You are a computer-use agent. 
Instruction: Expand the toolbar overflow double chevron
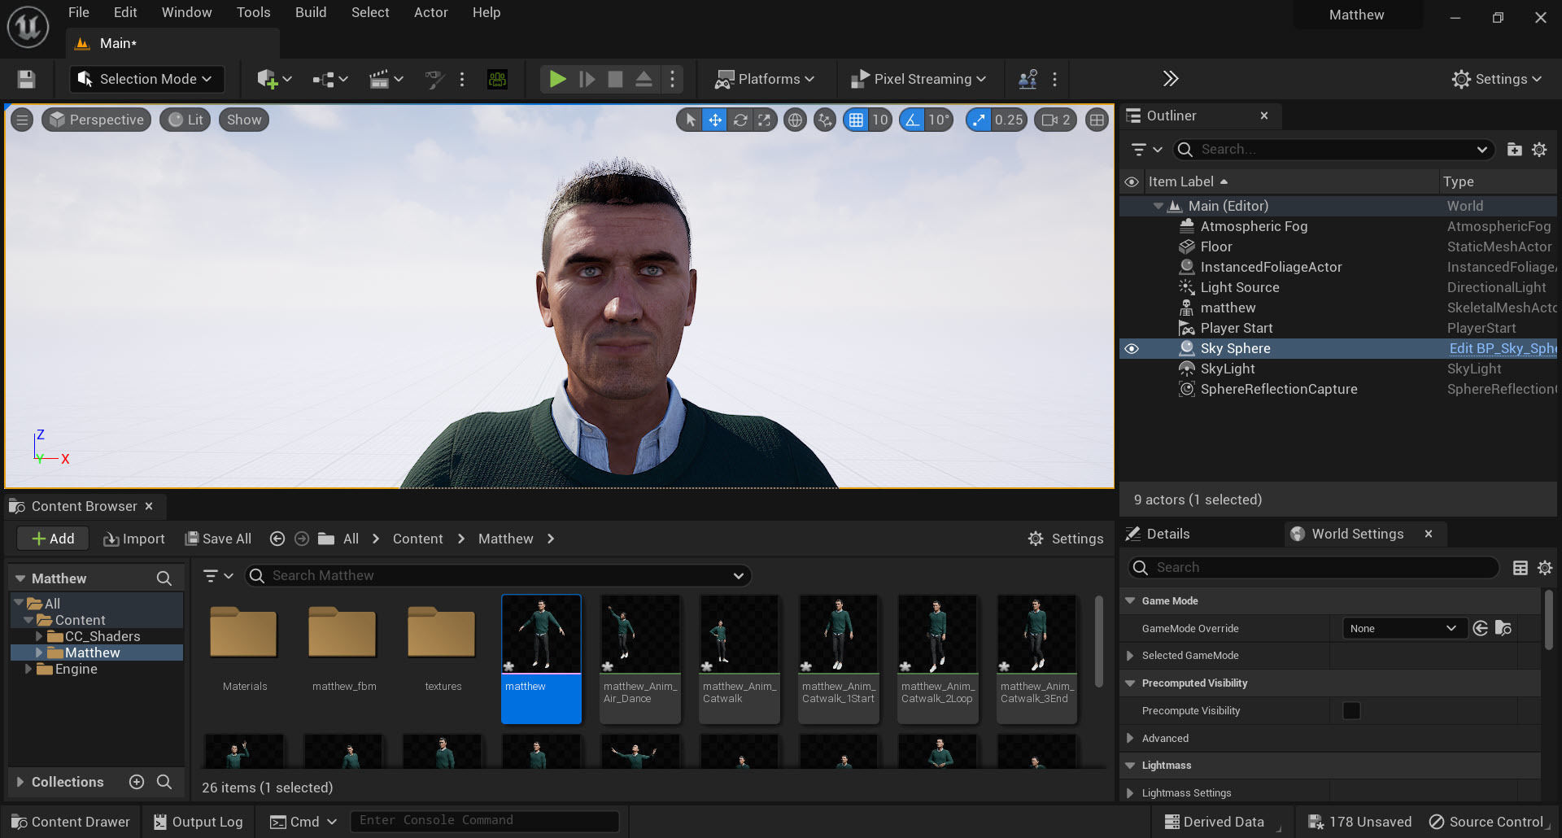point(1171,79)
